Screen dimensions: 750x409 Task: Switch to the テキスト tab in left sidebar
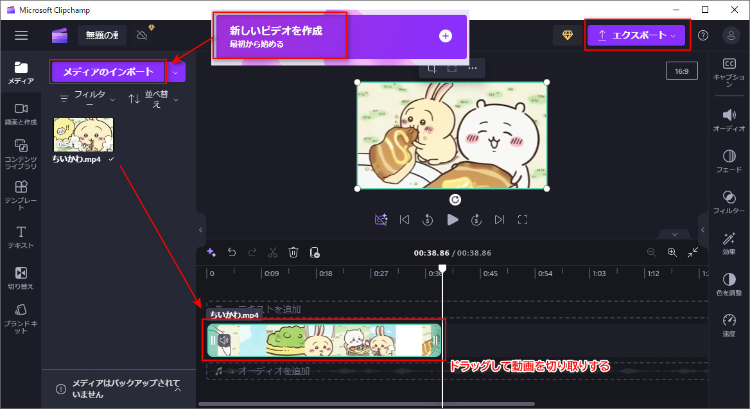tap(21, 236)
